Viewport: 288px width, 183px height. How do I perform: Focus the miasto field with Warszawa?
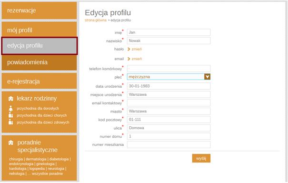tap(169, 111)
